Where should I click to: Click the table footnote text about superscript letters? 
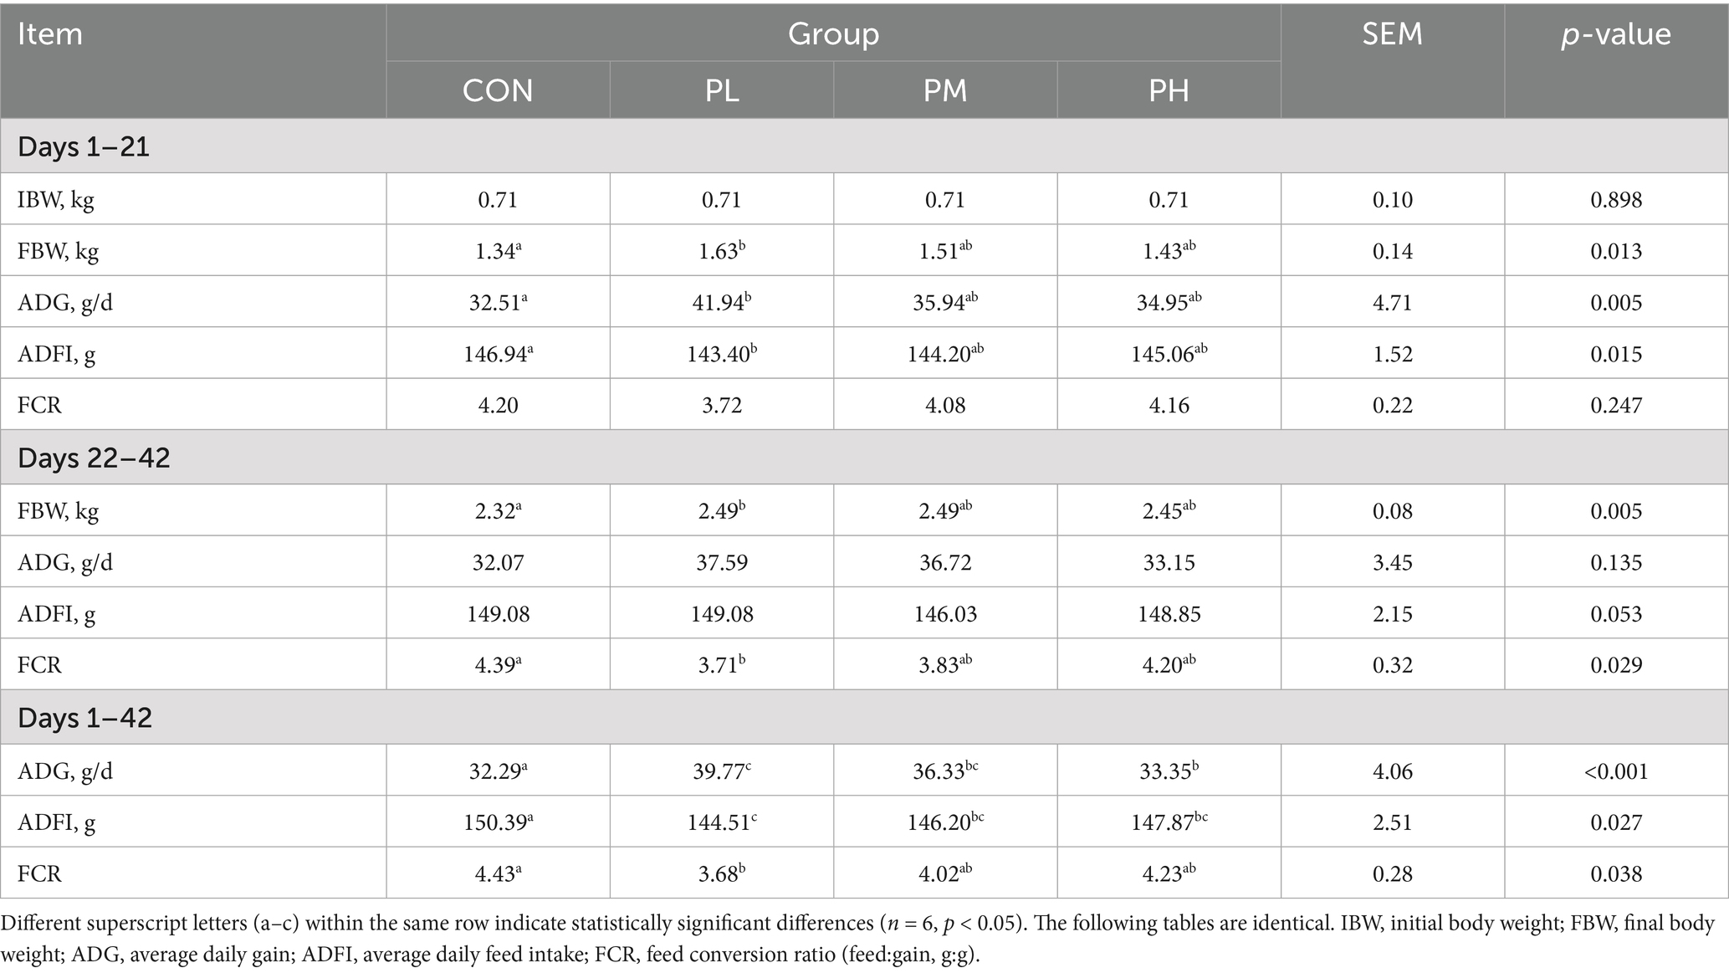click(858, 939)
